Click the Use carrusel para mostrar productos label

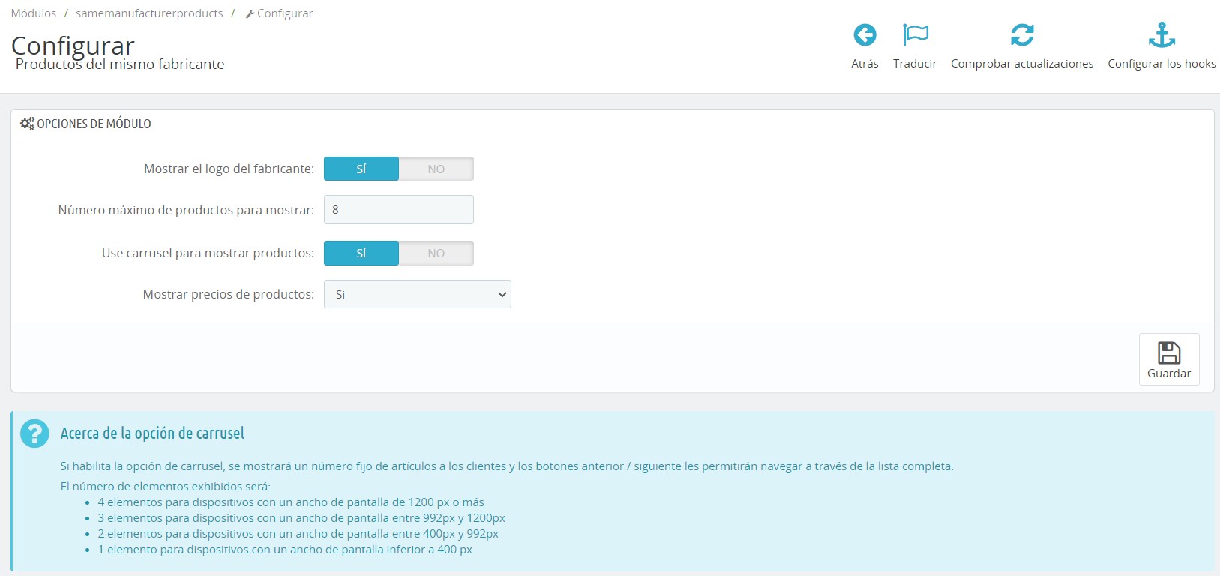[208, 253]
